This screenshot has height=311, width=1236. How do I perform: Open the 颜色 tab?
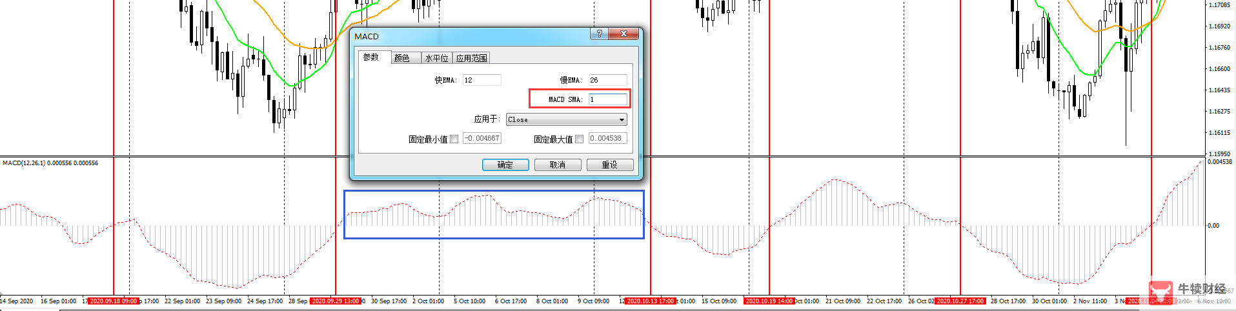coord(406,58)
